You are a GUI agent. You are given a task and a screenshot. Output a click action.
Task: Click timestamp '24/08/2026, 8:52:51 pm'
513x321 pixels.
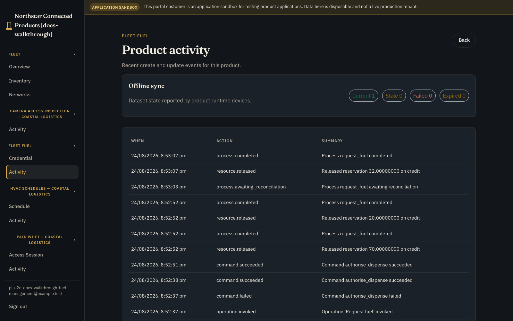click(x=159, y=265)
